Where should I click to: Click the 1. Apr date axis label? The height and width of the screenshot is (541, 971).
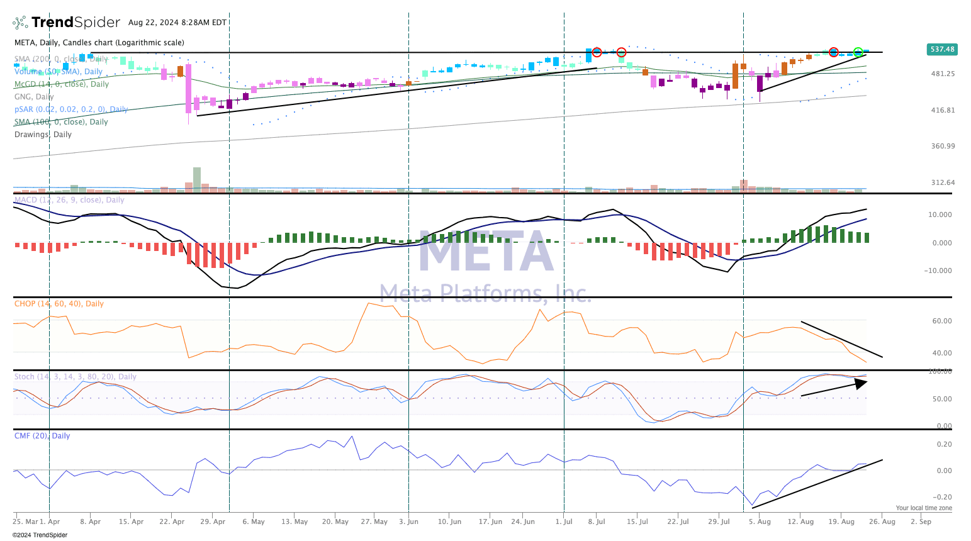click(50, 521)
